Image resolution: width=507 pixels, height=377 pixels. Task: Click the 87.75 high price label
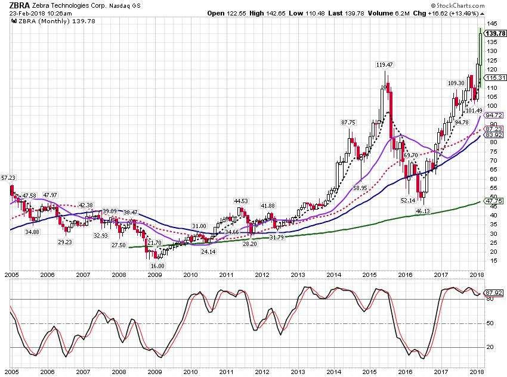coord(348,122)
